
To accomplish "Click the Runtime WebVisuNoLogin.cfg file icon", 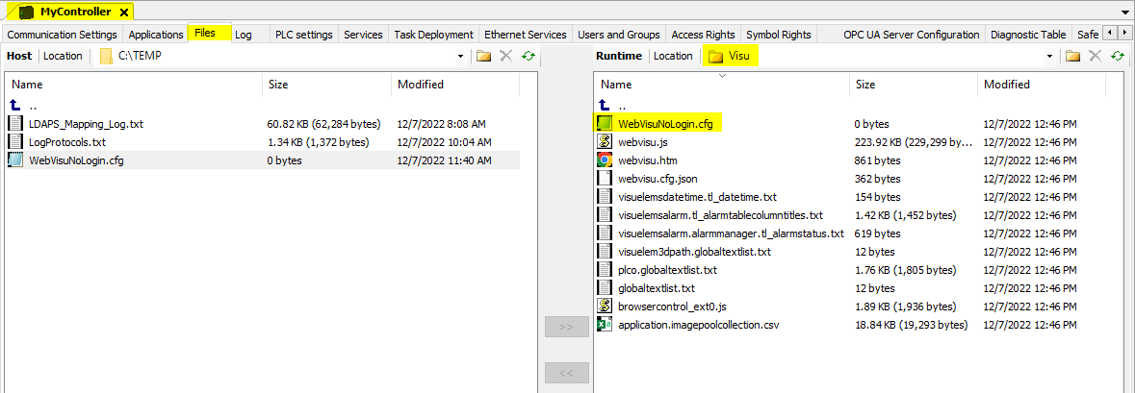I will (605, 124).
